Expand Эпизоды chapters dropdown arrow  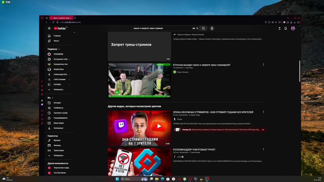263,130
